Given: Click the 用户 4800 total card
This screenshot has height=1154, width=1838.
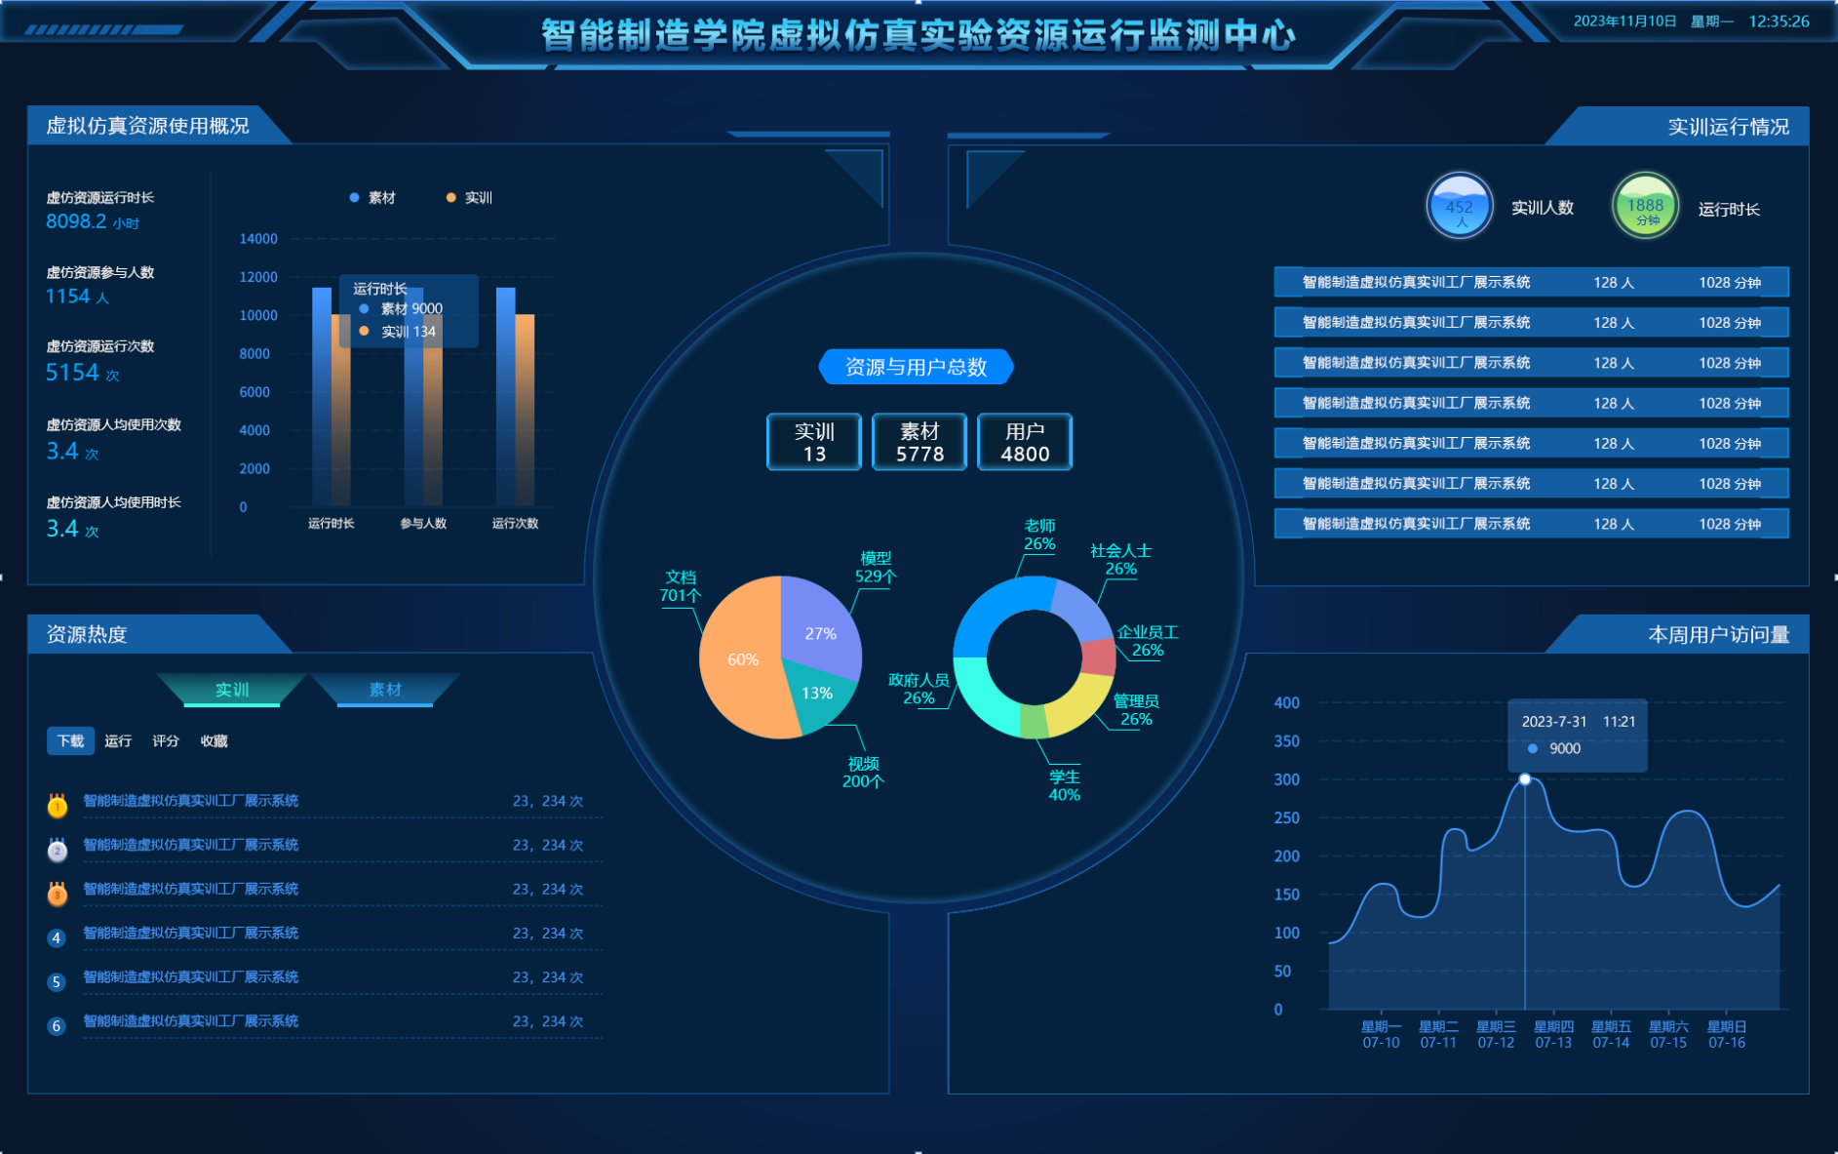Looking at the screenshot, I should tap(1025, 442).
